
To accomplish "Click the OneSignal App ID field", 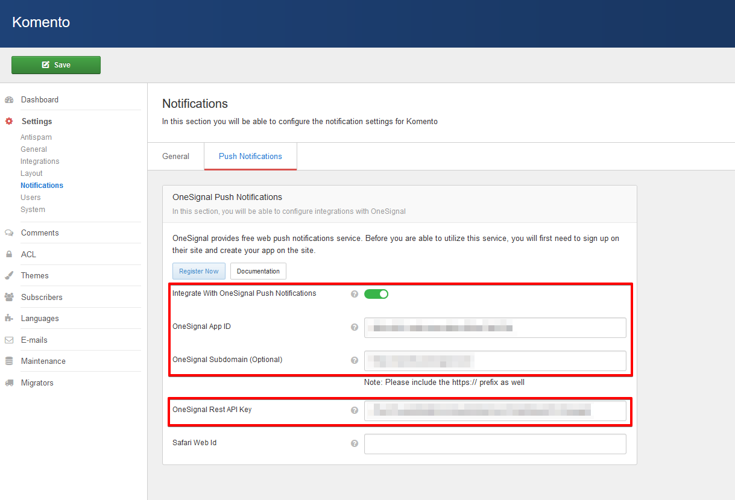I will point(495,328).
